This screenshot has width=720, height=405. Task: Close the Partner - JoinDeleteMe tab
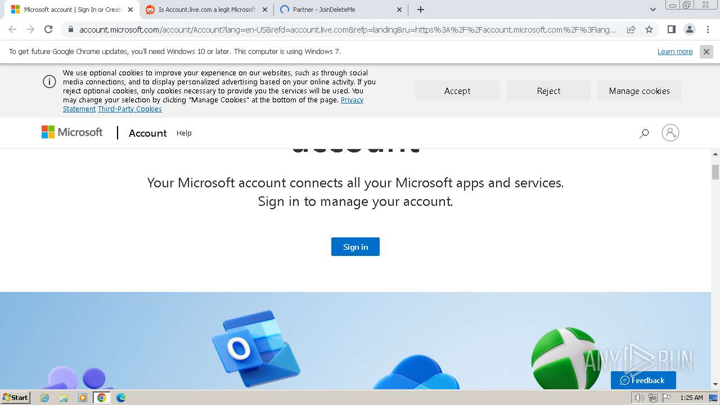399,10
